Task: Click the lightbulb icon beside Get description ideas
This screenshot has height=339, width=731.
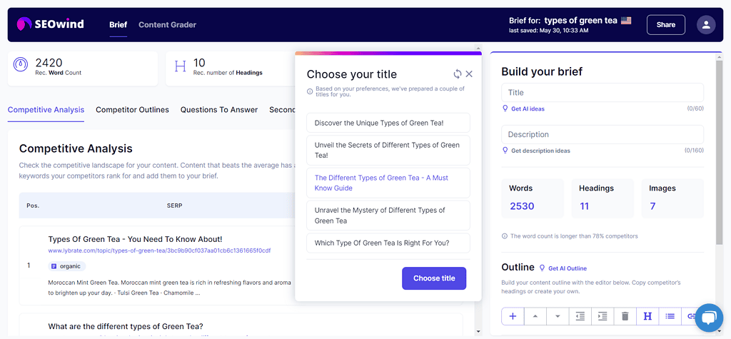Action: tap(505, 150)
